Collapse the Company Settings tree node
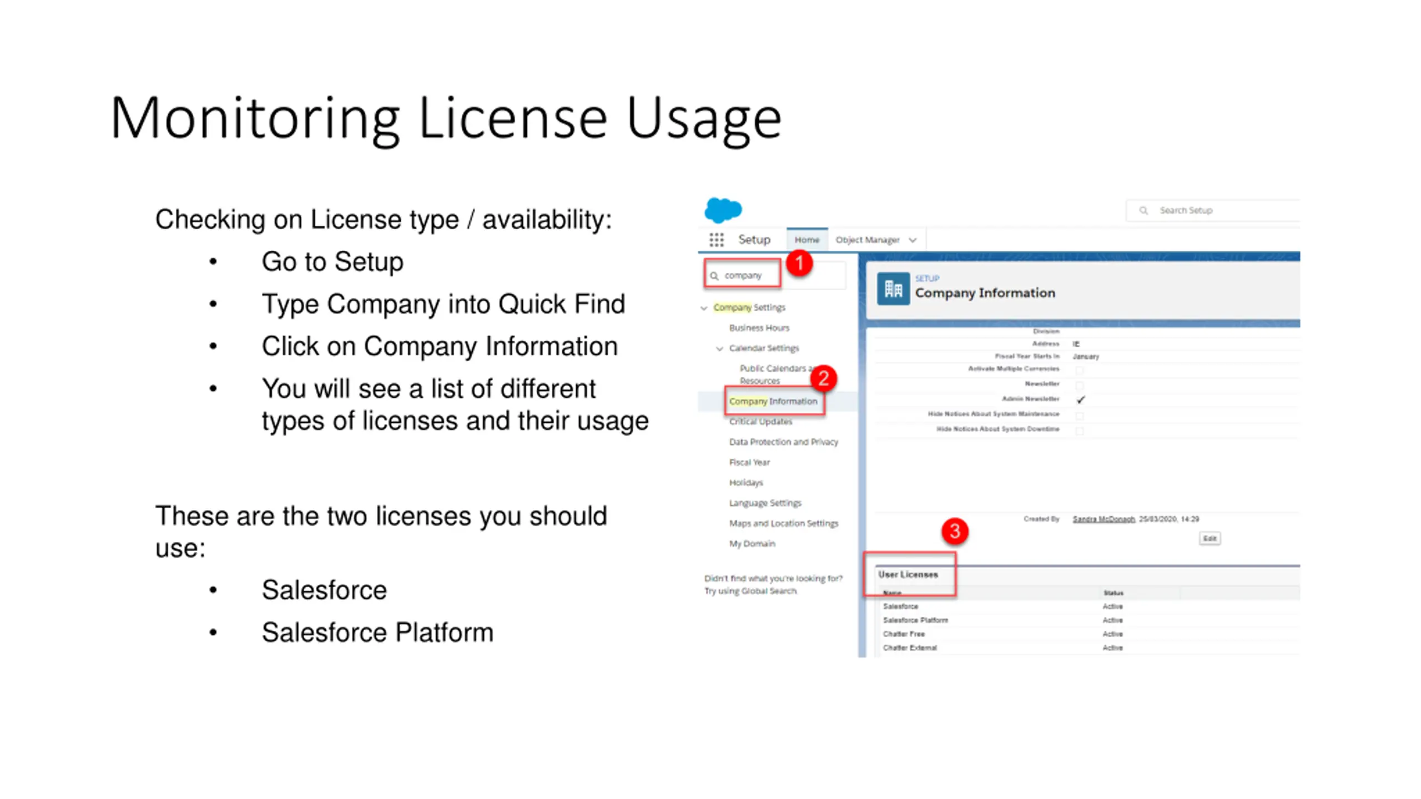1421x799 pixels. click(704, 308)
